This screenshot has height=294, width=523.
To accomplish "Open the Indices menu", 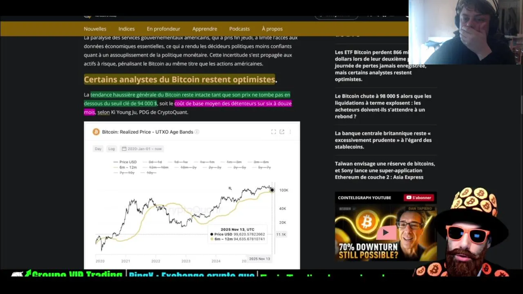I will tap(126, 29).
